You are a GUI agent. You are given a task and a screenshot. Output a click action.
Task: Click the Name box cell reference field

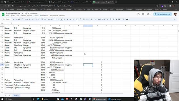(x=5, y=23)
